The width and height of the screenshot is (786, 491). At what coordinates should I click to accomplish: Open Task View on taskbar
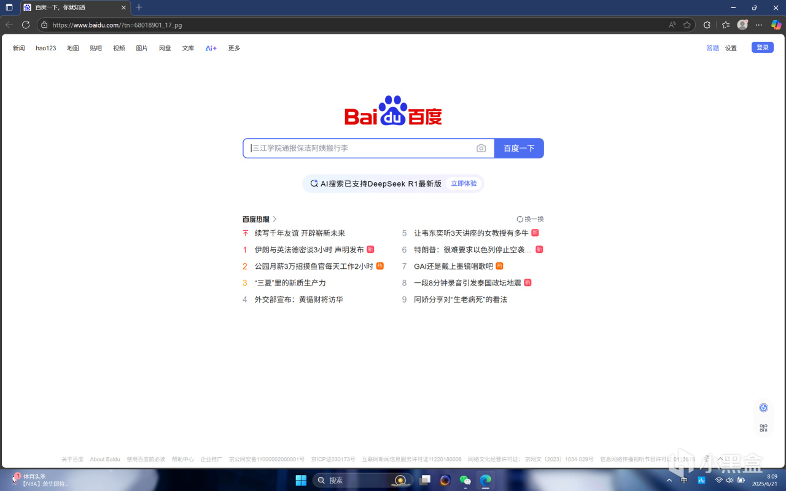point(425,480)
